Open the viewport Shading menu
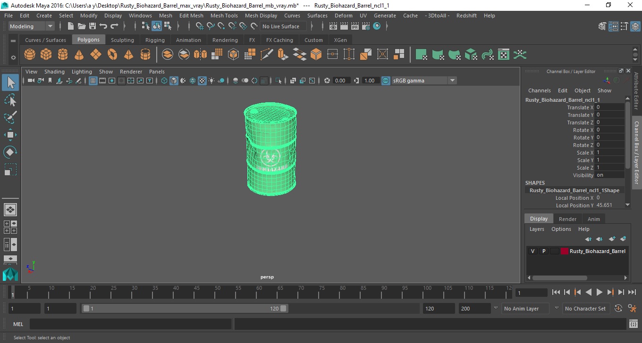This screenshot has width=642, height=343. point(54,72)
